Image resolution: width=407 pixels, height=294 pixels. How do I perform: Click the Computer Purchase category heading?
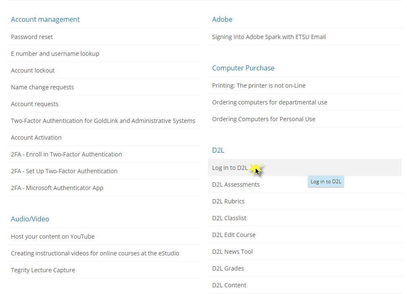[x=243, y=68]
